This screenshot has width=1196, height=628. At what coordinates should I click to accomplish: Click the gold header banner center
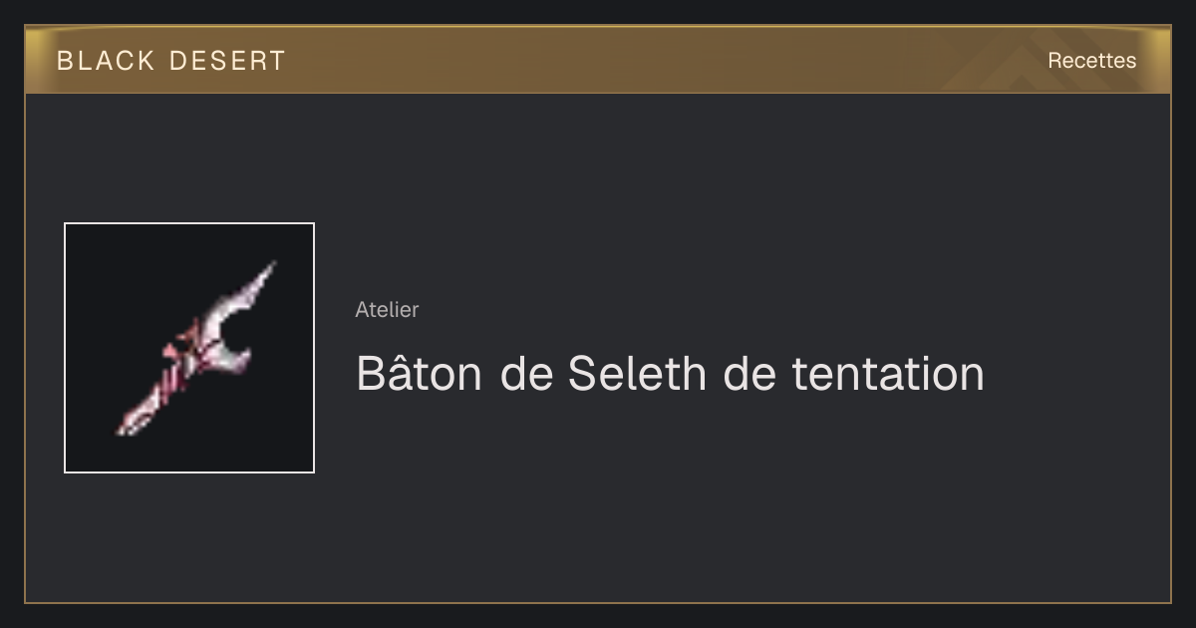pyautogui.click(x=598, y=60)
